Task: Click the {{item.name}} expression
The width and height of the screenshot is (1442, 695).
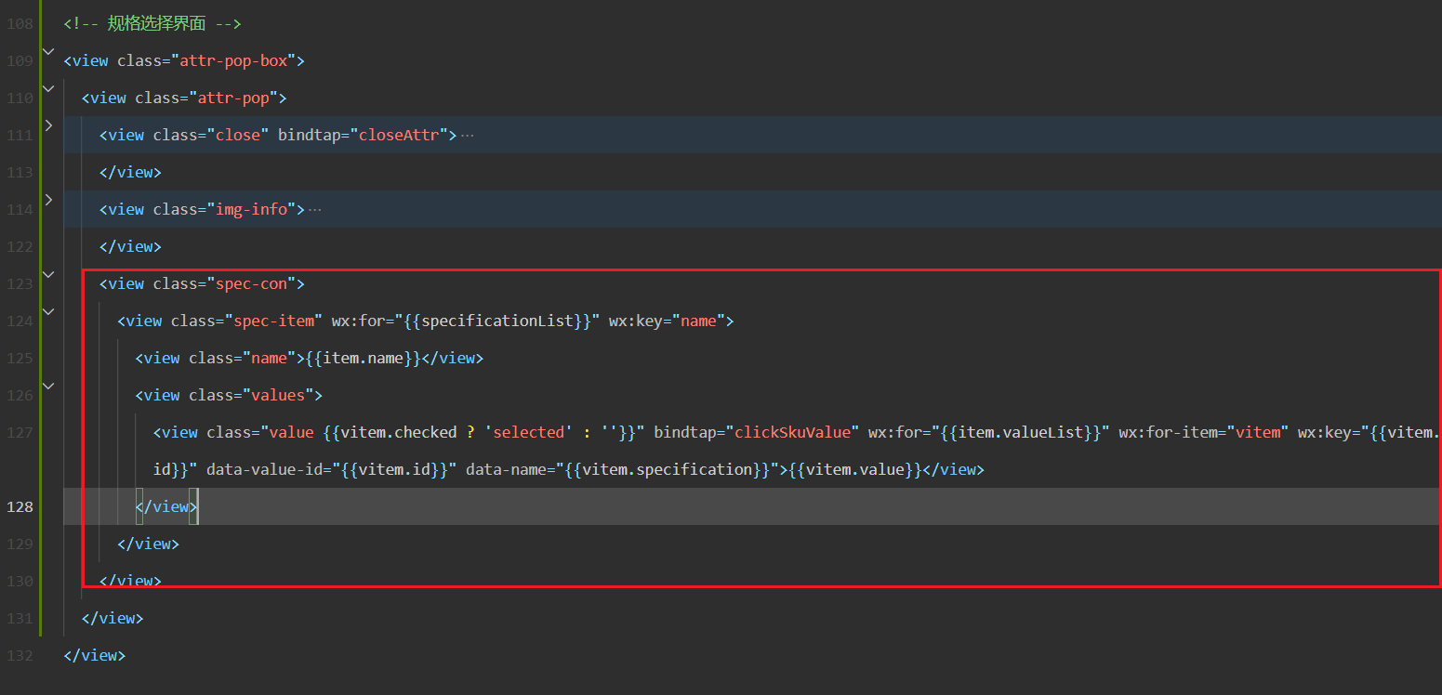Action: [363, 359]
